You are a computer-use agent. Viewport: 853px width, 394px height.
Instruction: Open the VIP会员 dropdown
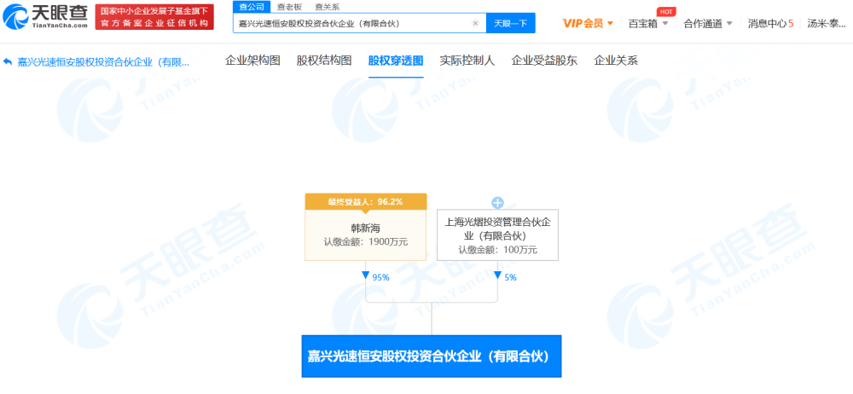(588, 23)
